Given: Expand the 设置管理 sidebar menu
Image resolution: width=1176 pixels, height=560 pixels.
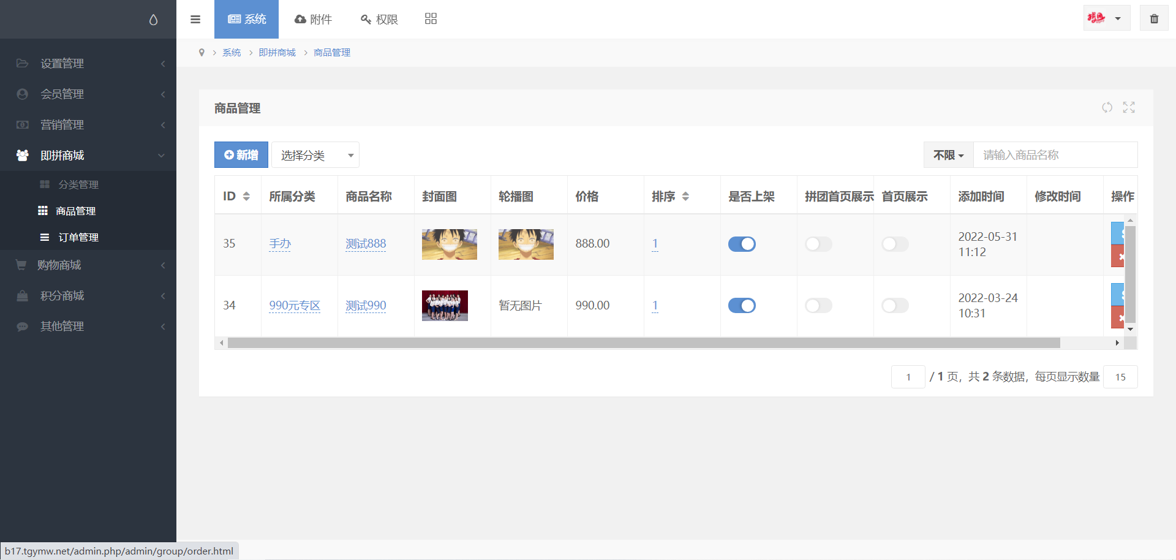Looking at the screenshot, I should [x=88, y=64].
